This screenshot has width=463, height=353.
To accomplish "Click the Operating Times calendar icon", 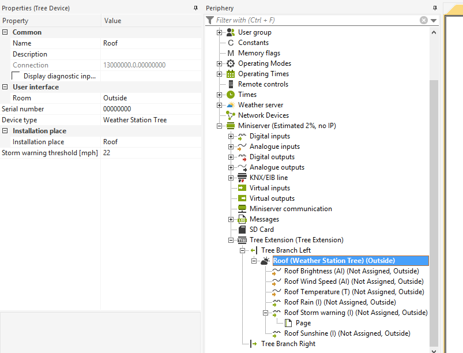I will point(231,74).
